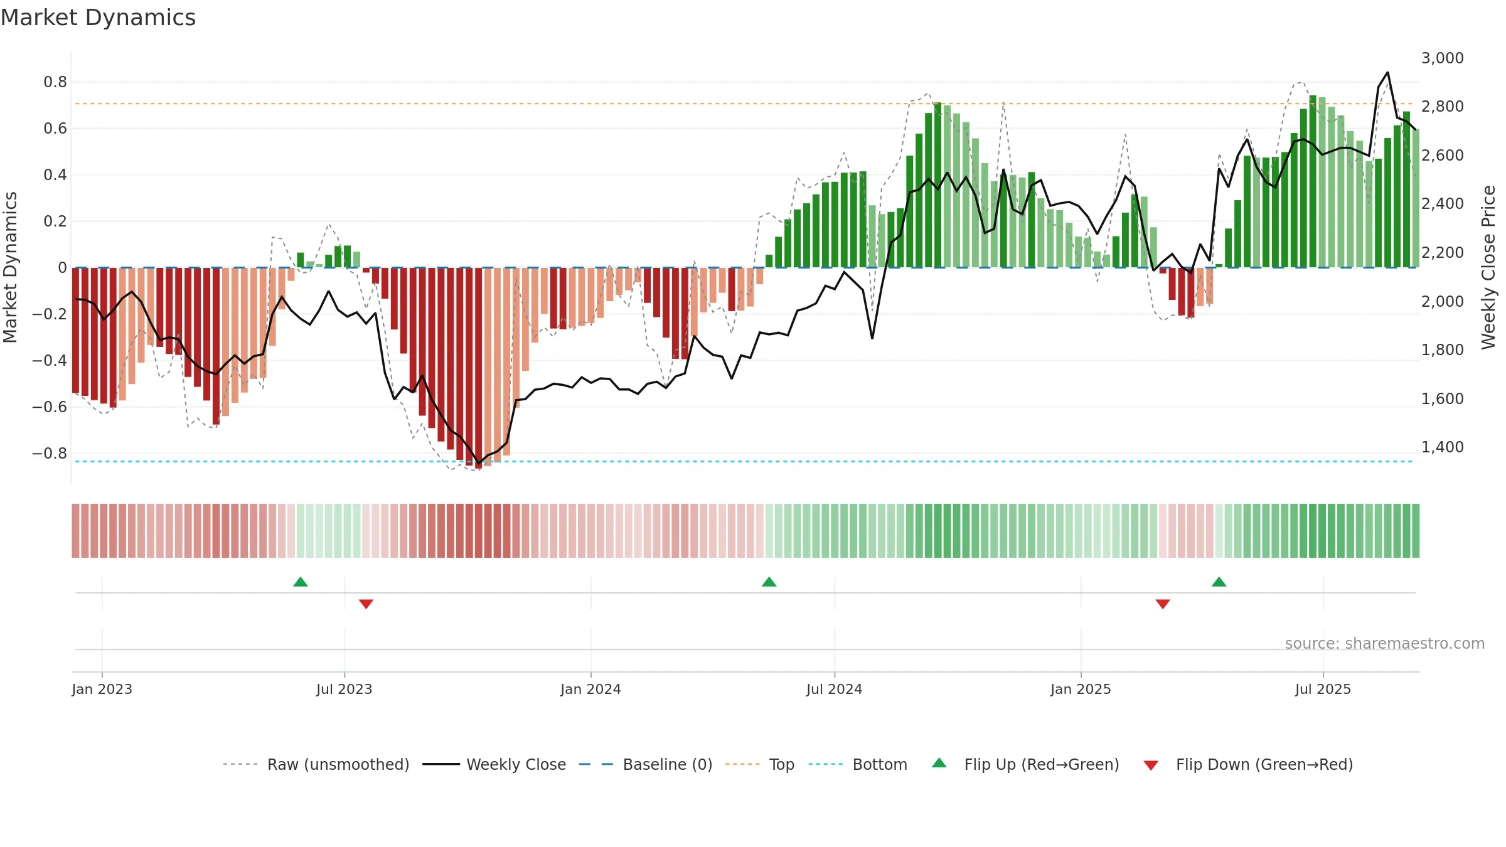This screenshot has height=847, width=1506.
Task: Toggle Flip Up (Red→Green) legend entry
Action: pyautogui.click(x=1026, y=764)
